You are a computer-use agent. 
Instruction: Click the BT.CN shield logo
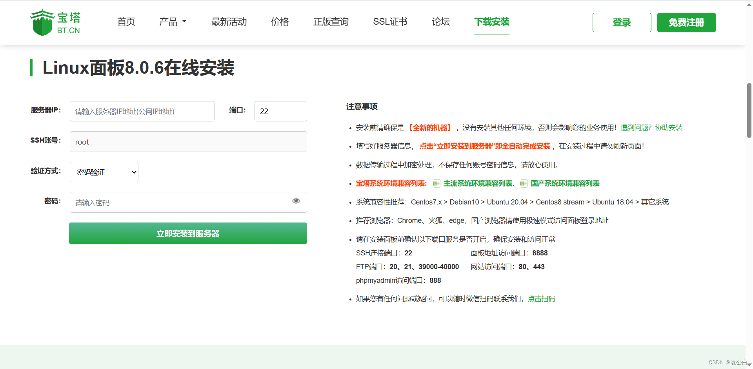pos(55,22)
